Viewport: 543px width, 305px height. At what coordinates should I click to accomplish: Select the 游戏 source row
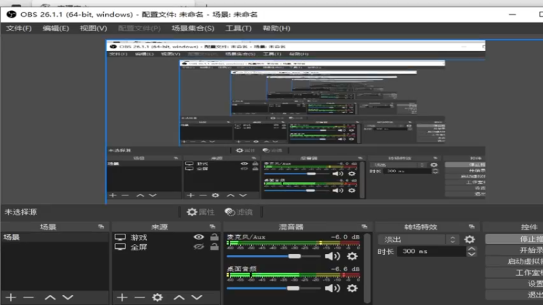point(166,237)
